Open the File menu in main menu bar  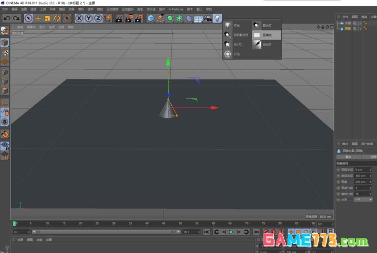[5, 10]
